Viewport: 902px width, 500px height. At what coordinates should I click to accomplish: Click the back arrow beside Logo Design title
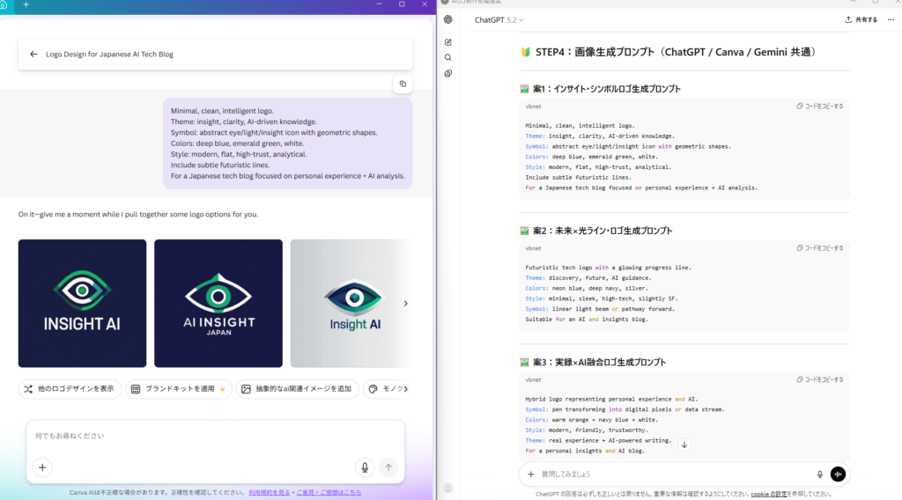tap(33, 55)
